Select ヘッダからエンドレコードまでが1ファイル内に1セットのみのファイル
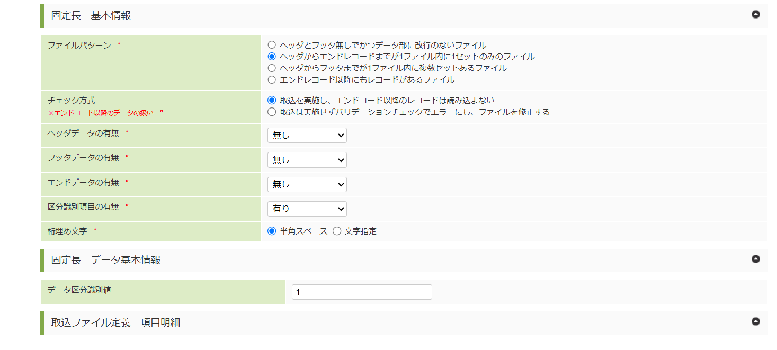Screen dimensions: 777x350 272,56
